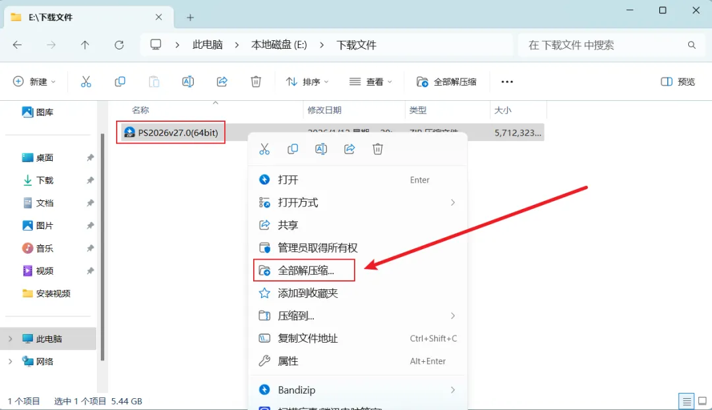Expand the 打开方式 submenu
The height and width of the screenshot is (410, 712).
453,202
